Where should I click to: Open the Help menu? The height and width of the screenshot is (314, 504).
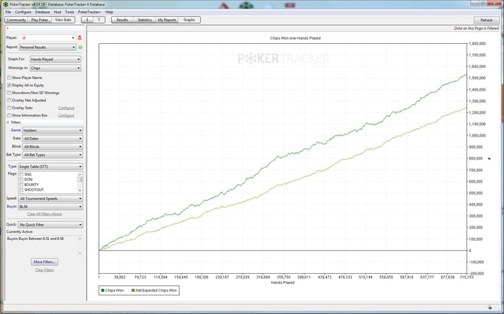click(109, 12)
